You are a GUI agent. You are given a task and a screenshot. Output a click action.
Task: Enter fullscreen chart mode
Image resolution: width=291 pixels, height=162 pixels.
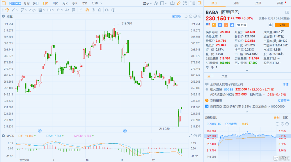(185, 3)
